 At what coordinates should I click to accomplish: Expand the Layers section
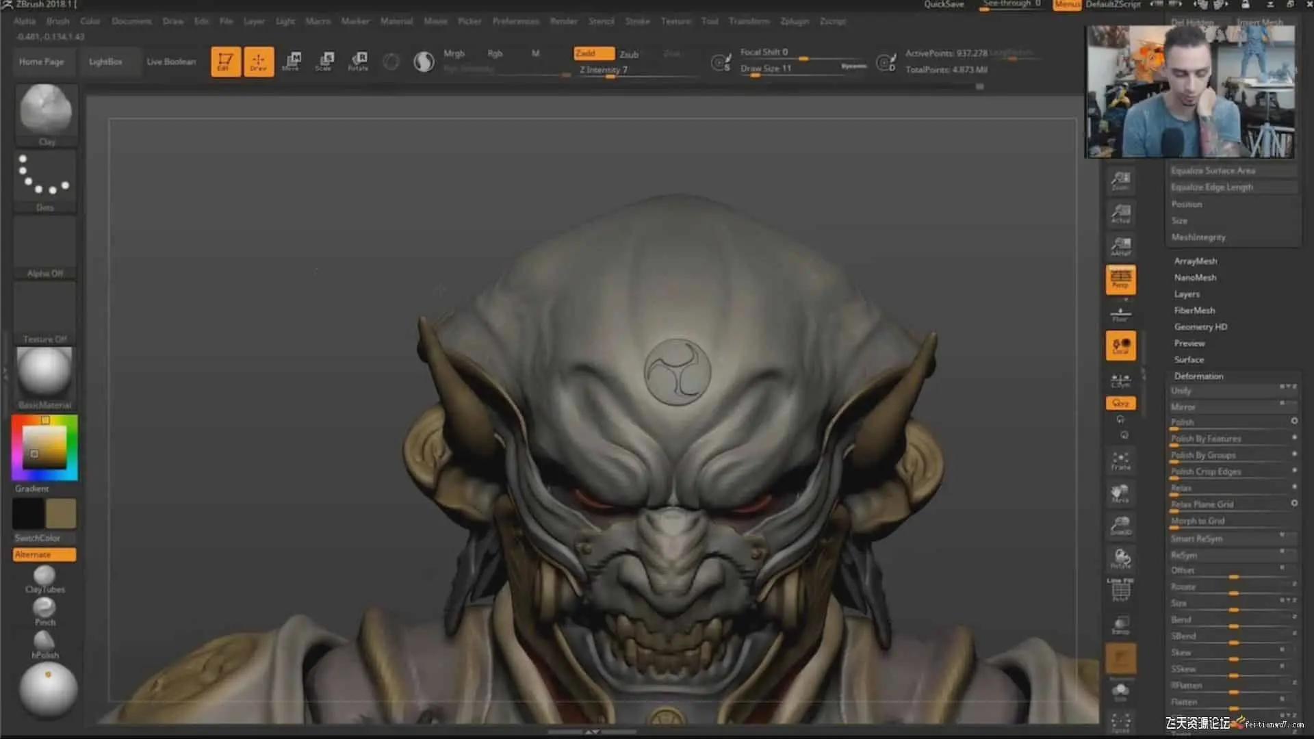pos(1187,294)
